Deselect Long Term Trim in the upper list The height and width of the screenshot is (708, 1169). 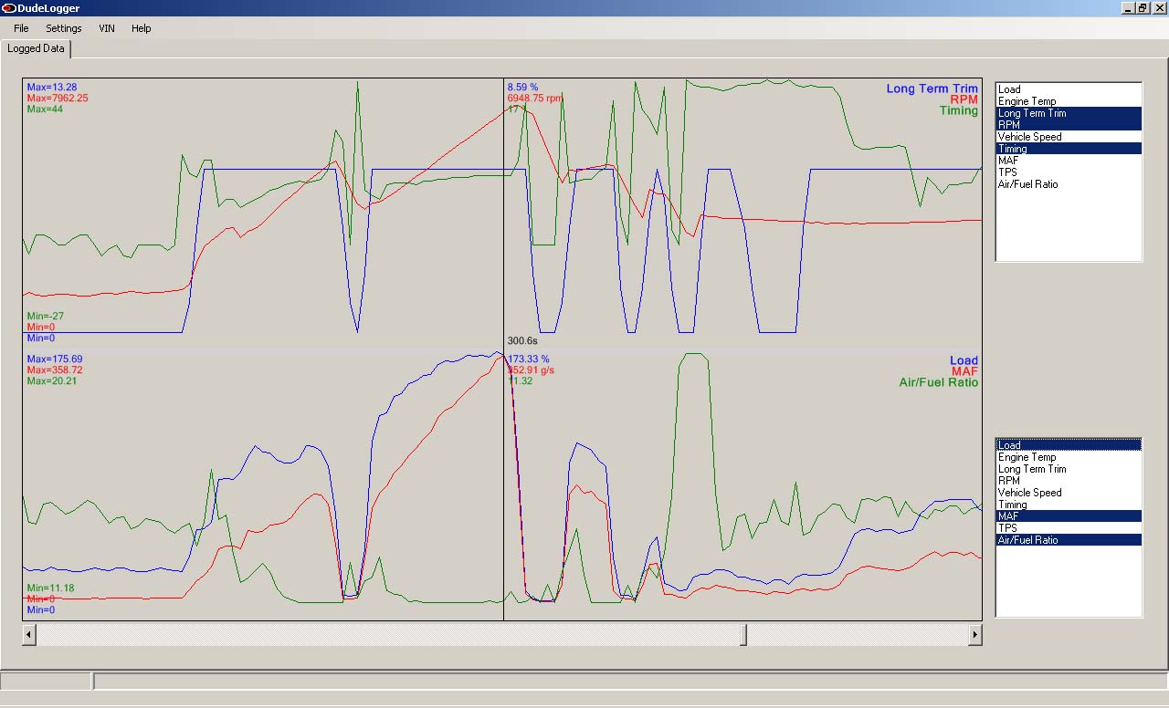1032,113
